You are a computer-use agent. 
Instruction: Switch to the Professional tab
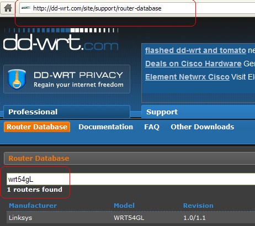(x=67, y=112)
